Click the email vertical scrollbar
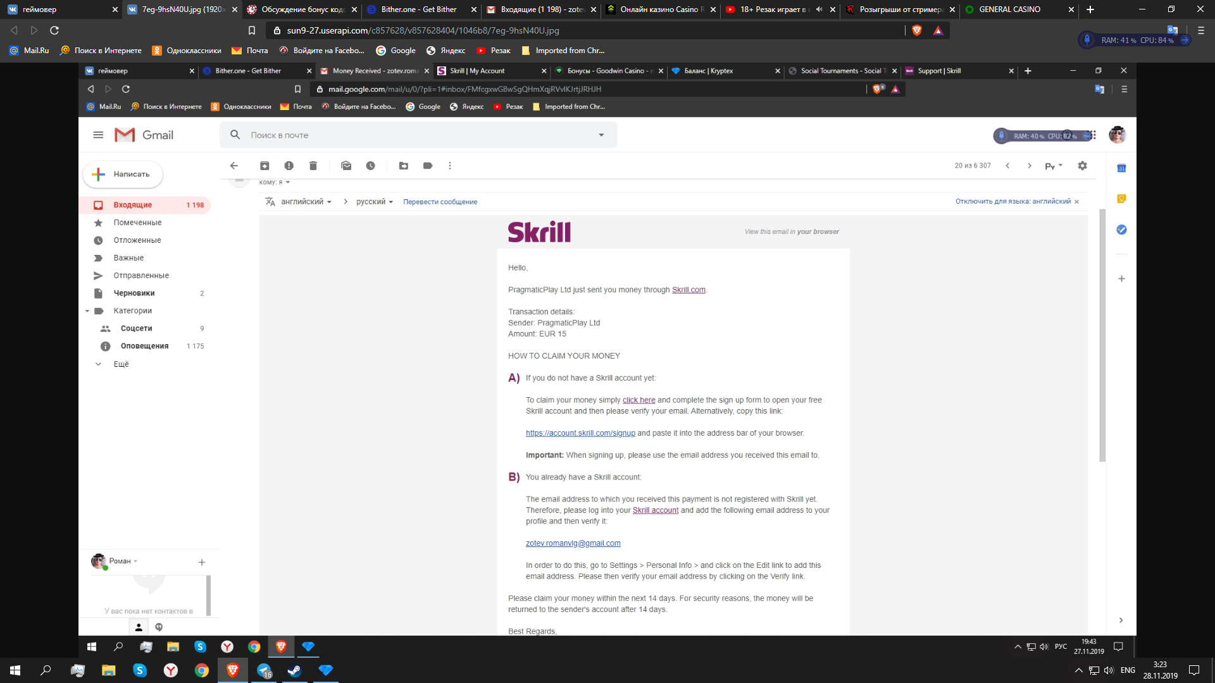 pos(1102,335)
